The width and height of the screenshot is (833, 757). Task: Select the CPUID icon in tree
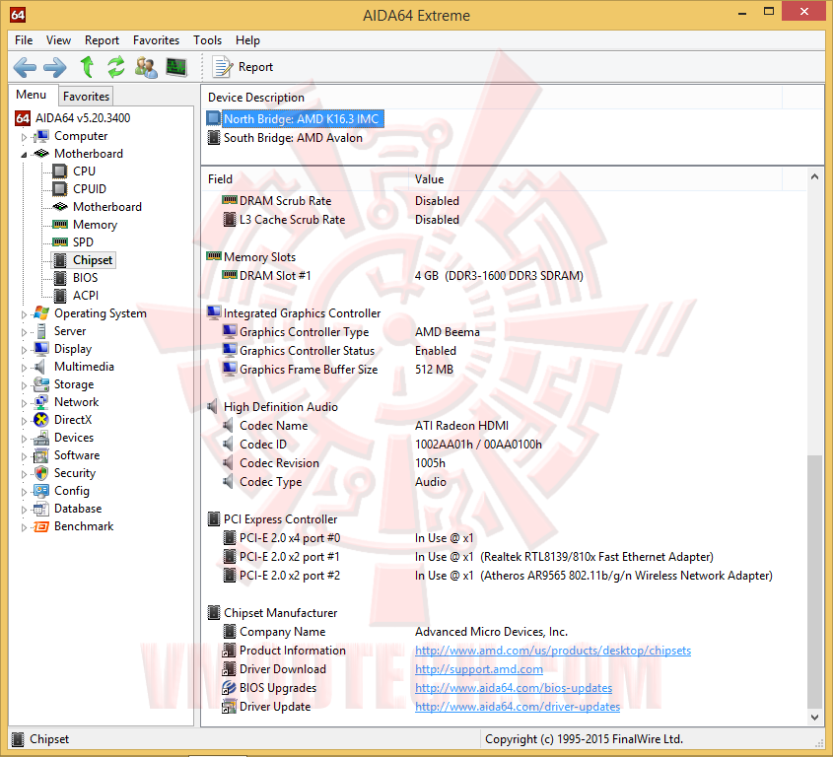click(x=60, y=188)
